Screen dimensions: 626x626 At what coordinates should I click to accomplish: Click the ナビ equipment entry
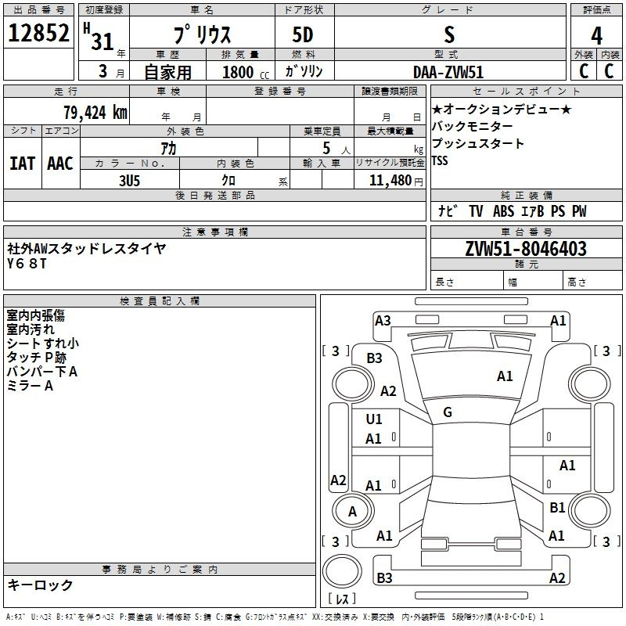tap(448, 210)
